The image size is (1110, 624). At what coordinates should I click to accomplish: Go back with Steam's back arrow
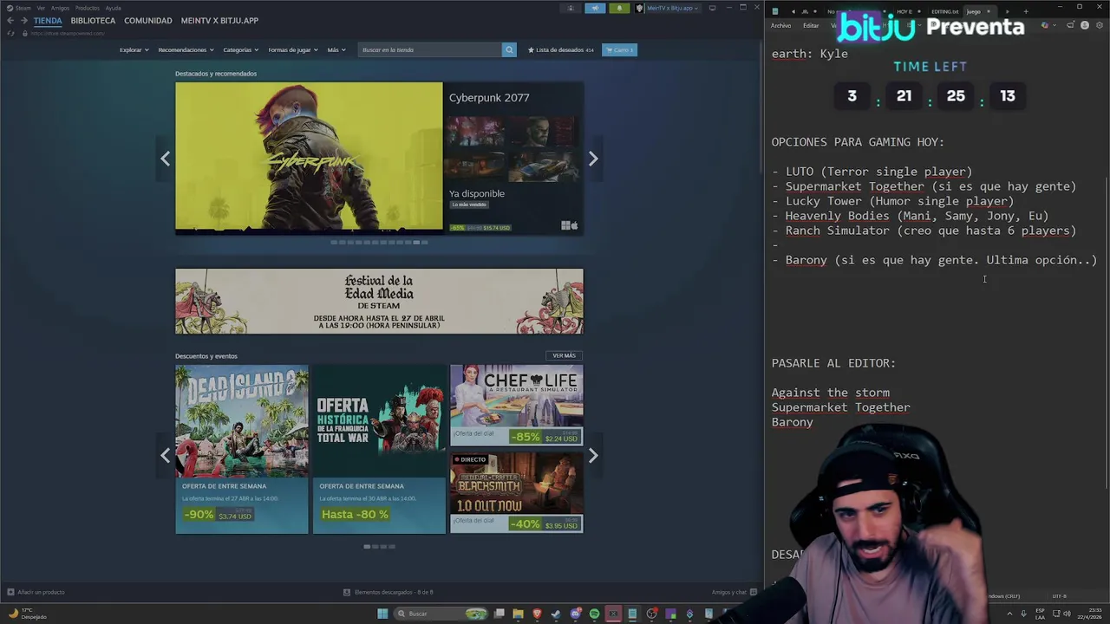(x=10, y=21)
